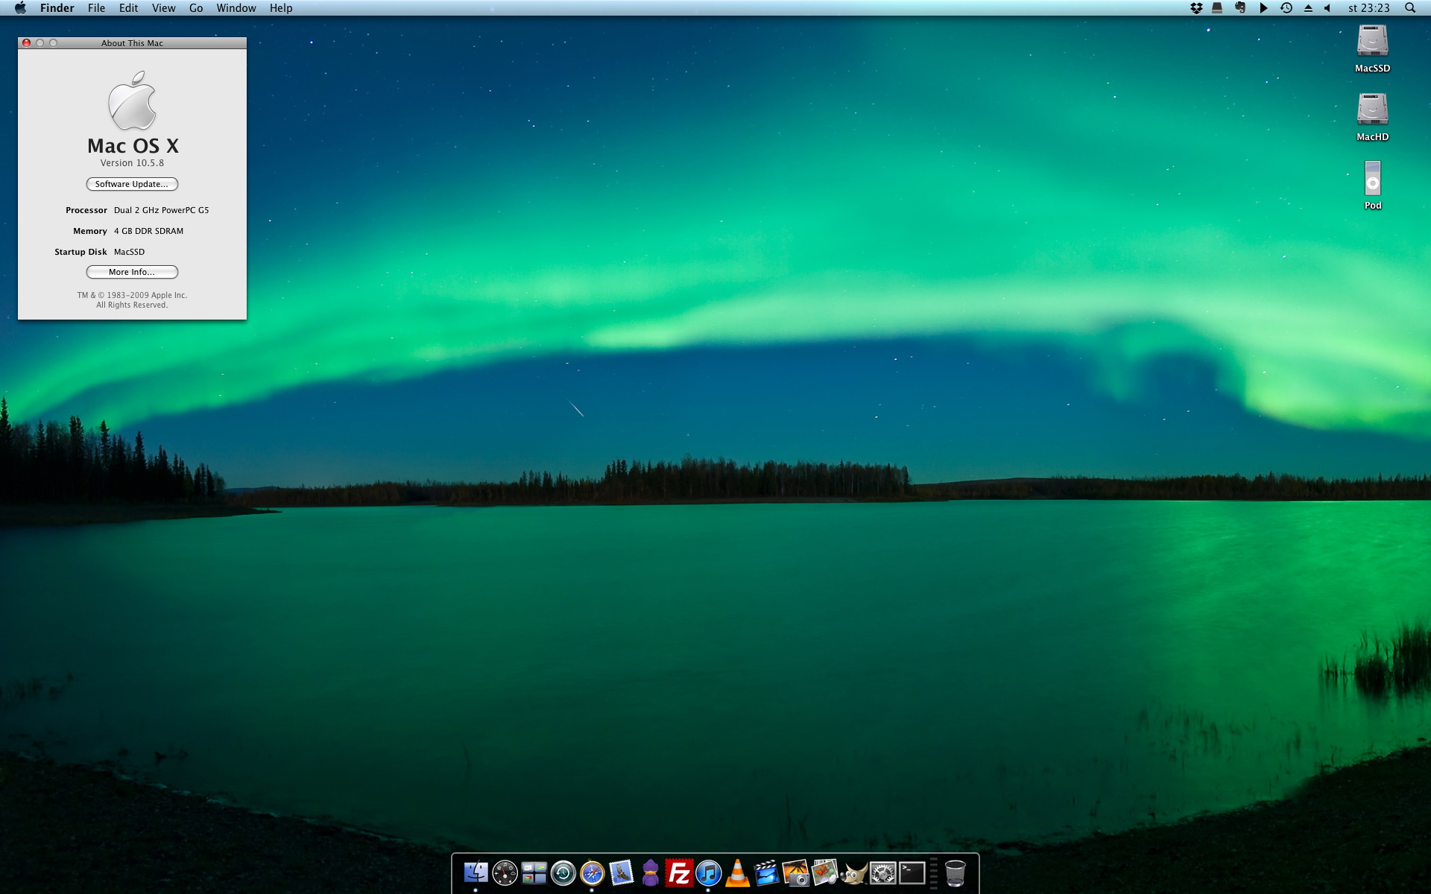Open the Go menu
Image resolution: width=1431 pixels, height=894 pixels.
coord(196,8)
